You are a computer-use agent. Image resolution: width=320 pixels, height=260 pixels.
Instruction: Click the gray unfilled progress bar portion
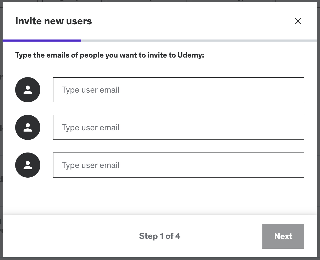click(x=199, y=41)
